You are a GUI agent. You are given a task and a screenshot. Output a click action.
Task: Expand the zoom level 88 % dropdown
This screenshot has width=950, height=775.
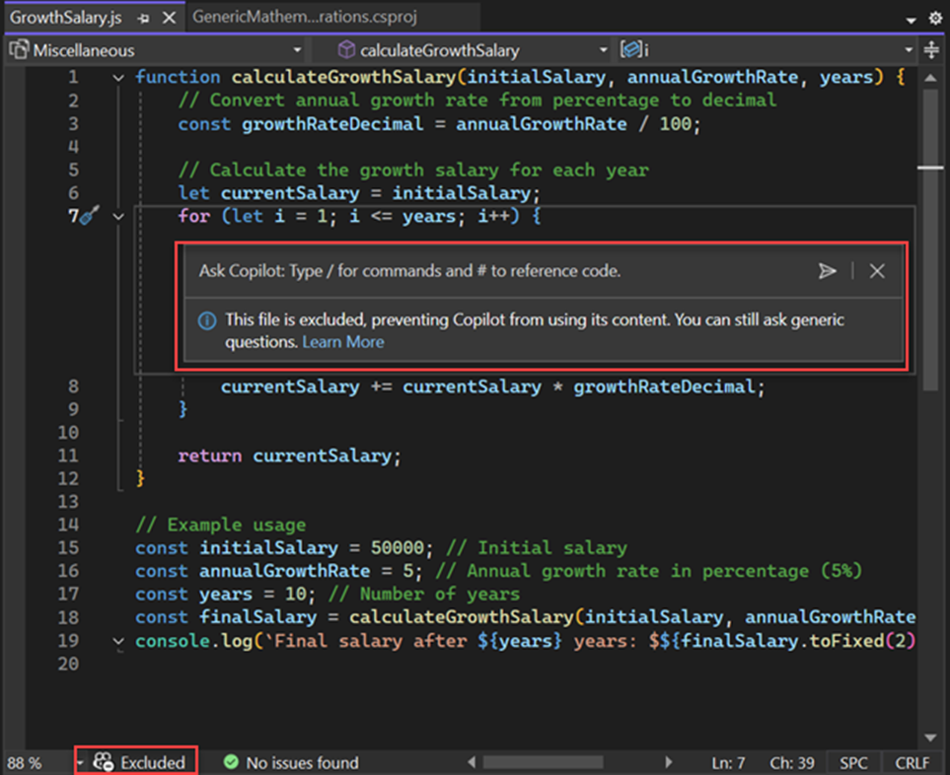79,762
